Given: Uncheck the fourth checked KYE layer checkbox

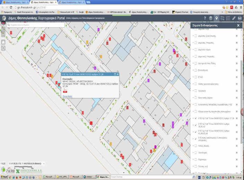Looking at the screenshot, I should coord(195,139).
